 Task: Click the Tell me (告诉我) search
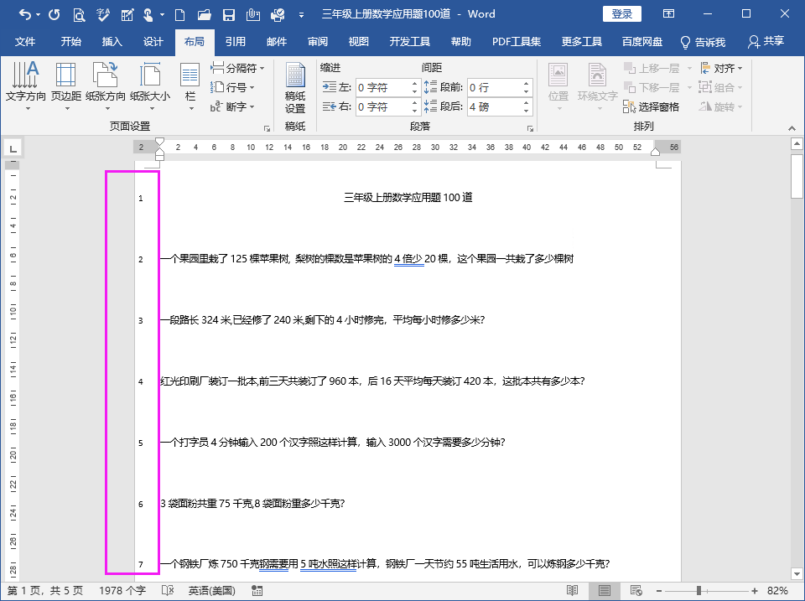point(703,42)
